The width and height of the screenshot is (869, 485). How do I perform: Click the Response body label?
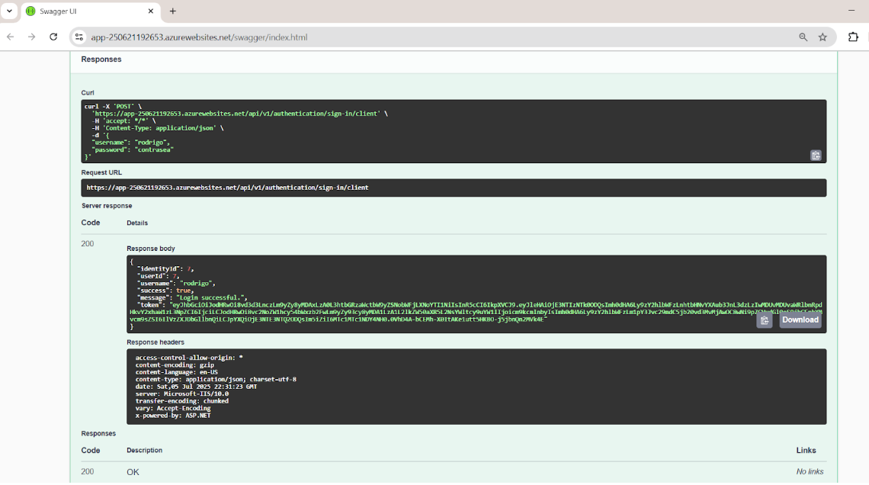(x=150, y=249)
